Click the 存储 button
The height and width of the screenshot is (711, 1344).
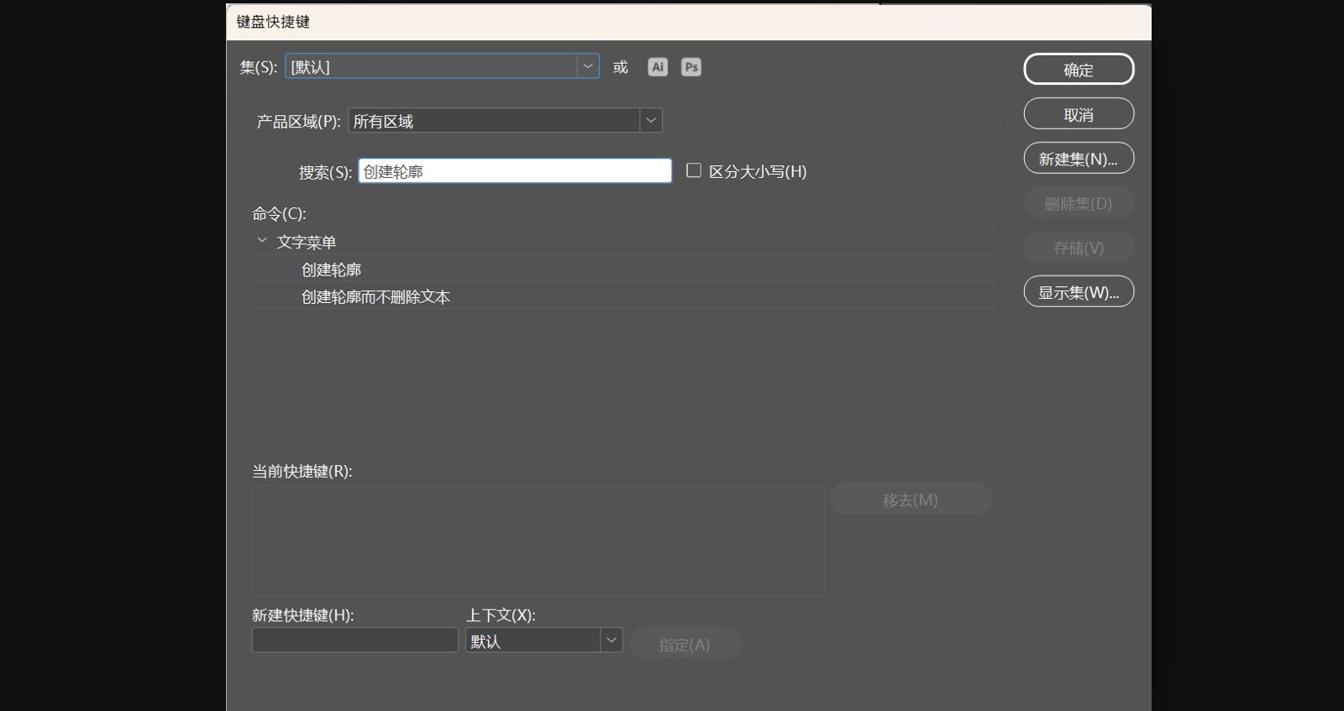point(1079,248)
